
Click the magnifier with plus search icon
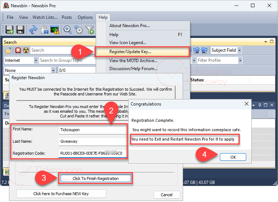(x=68, y=30)
